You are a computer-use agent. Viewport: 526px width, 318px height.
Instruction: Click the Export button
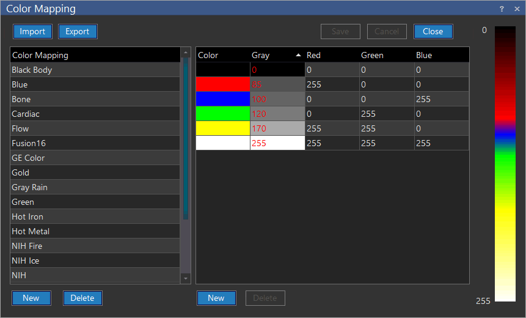pyautogui.click(x=78, y=32)
